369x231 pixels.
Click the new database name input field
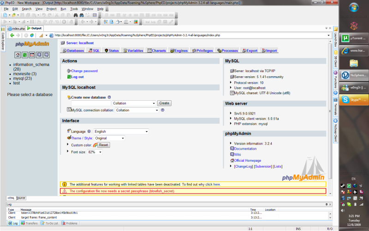[x=91, y=103]
